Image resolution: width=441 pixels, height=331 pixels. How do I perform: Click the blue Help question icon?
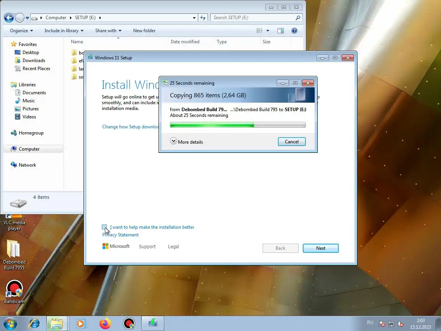click(294, 31)
